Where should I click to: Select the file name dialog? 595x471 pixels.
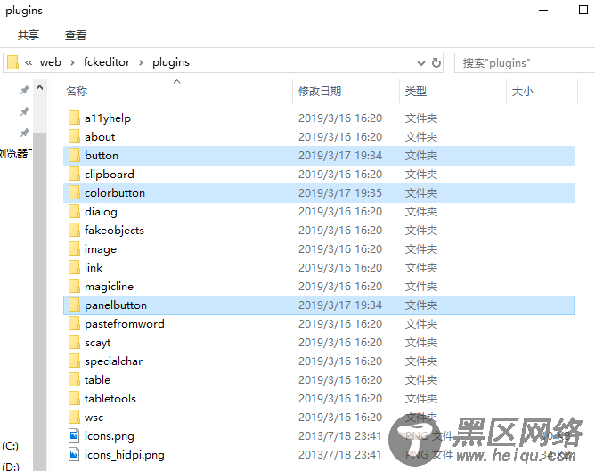[101, 212]
